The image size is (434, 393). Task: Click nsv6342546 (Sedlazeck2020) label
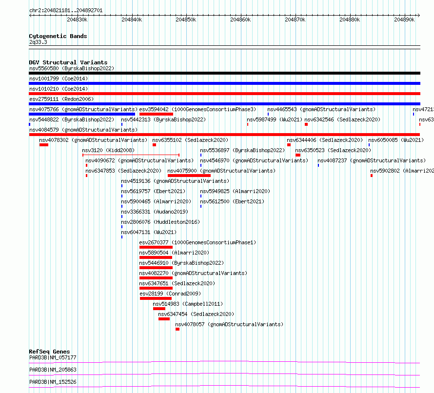(x=342, y=119)
